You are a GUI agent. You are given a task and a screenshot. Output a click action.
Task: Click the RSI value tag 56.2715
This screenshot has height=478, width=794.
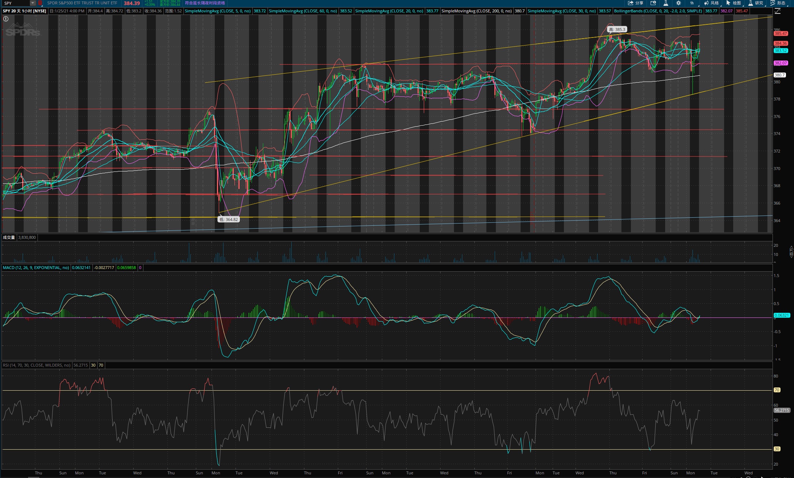click(x=782, y=410)
